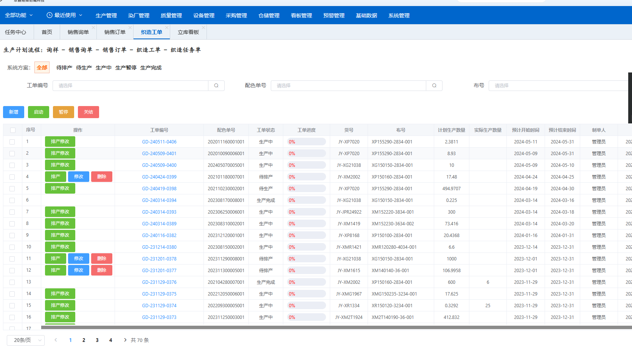Go to page 3
The height and width of the screenshot is (351, 632).
pos(97,340)
